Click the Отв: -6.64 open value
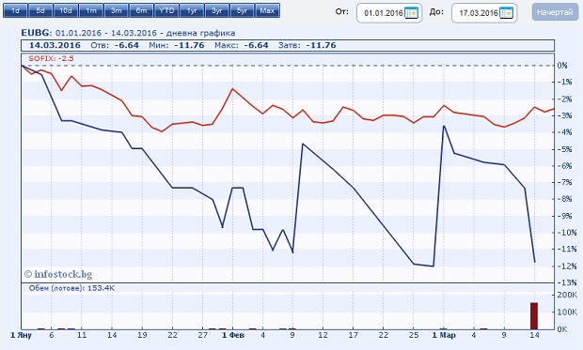The image size is (583, 350). (115, 45)
